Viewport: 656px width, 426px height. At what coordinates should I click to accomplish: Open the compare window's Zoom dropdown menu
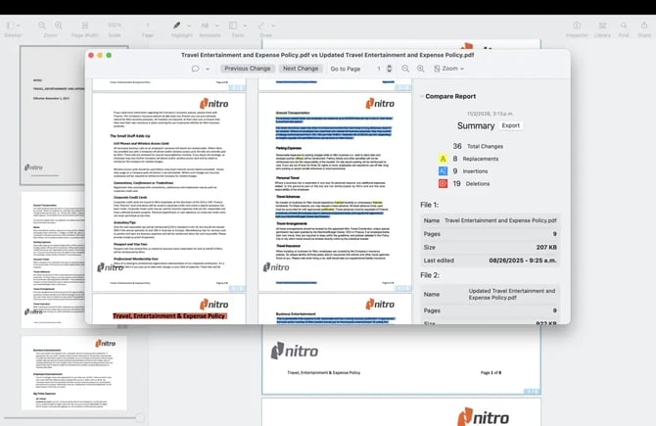[448, 69]
